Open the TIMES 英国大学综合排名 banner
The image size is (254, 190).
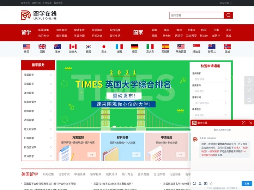pos(123,95)
